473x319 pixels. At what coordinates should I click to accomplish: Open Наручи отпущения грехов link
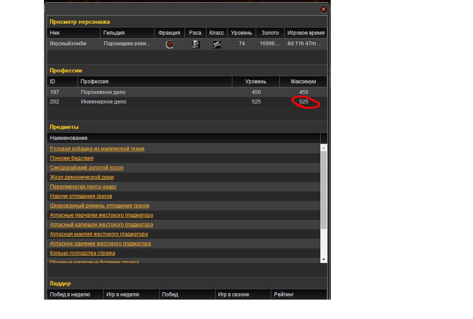pos(81,196)
